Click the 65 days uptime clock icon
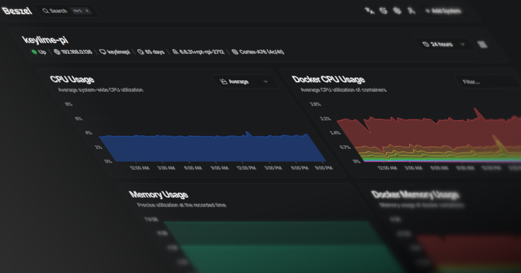This screenshot has width=521, height=273. (x=140, y=52)
